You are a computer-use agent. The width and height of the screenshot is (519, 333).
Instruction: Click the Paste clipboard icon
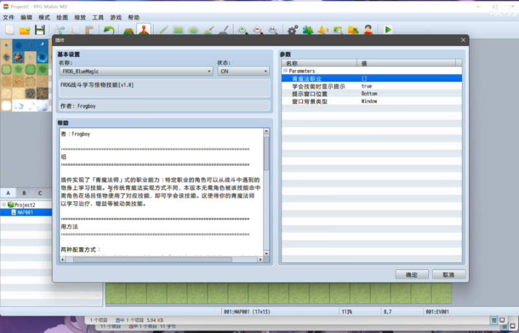pos(90,30)
